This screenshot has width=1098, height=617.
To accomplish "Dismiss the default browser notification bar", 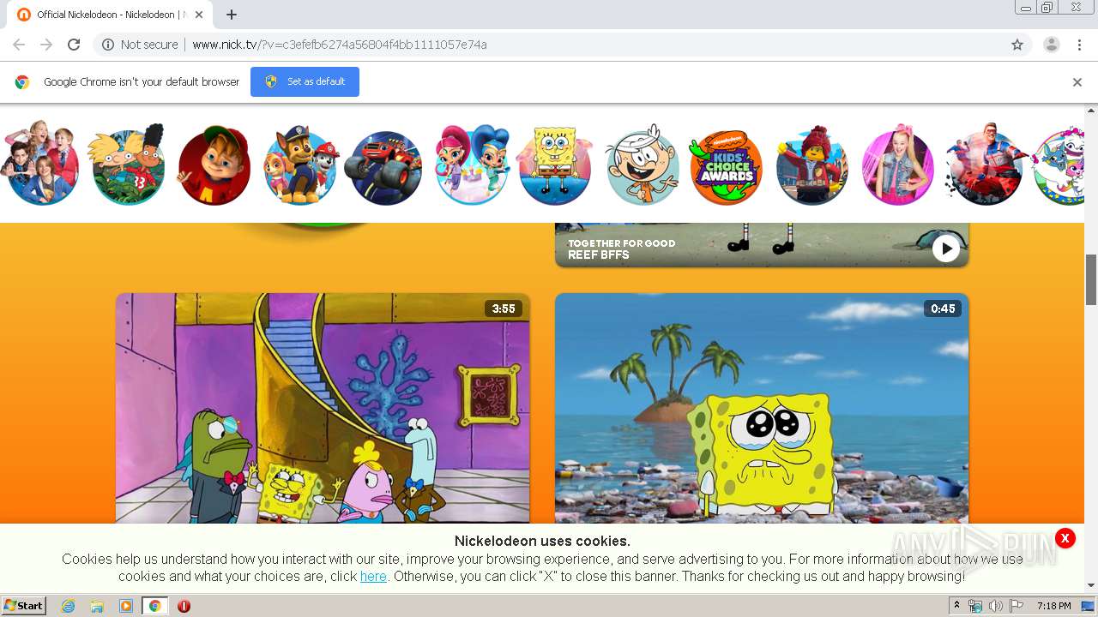I will [1077, 82].
